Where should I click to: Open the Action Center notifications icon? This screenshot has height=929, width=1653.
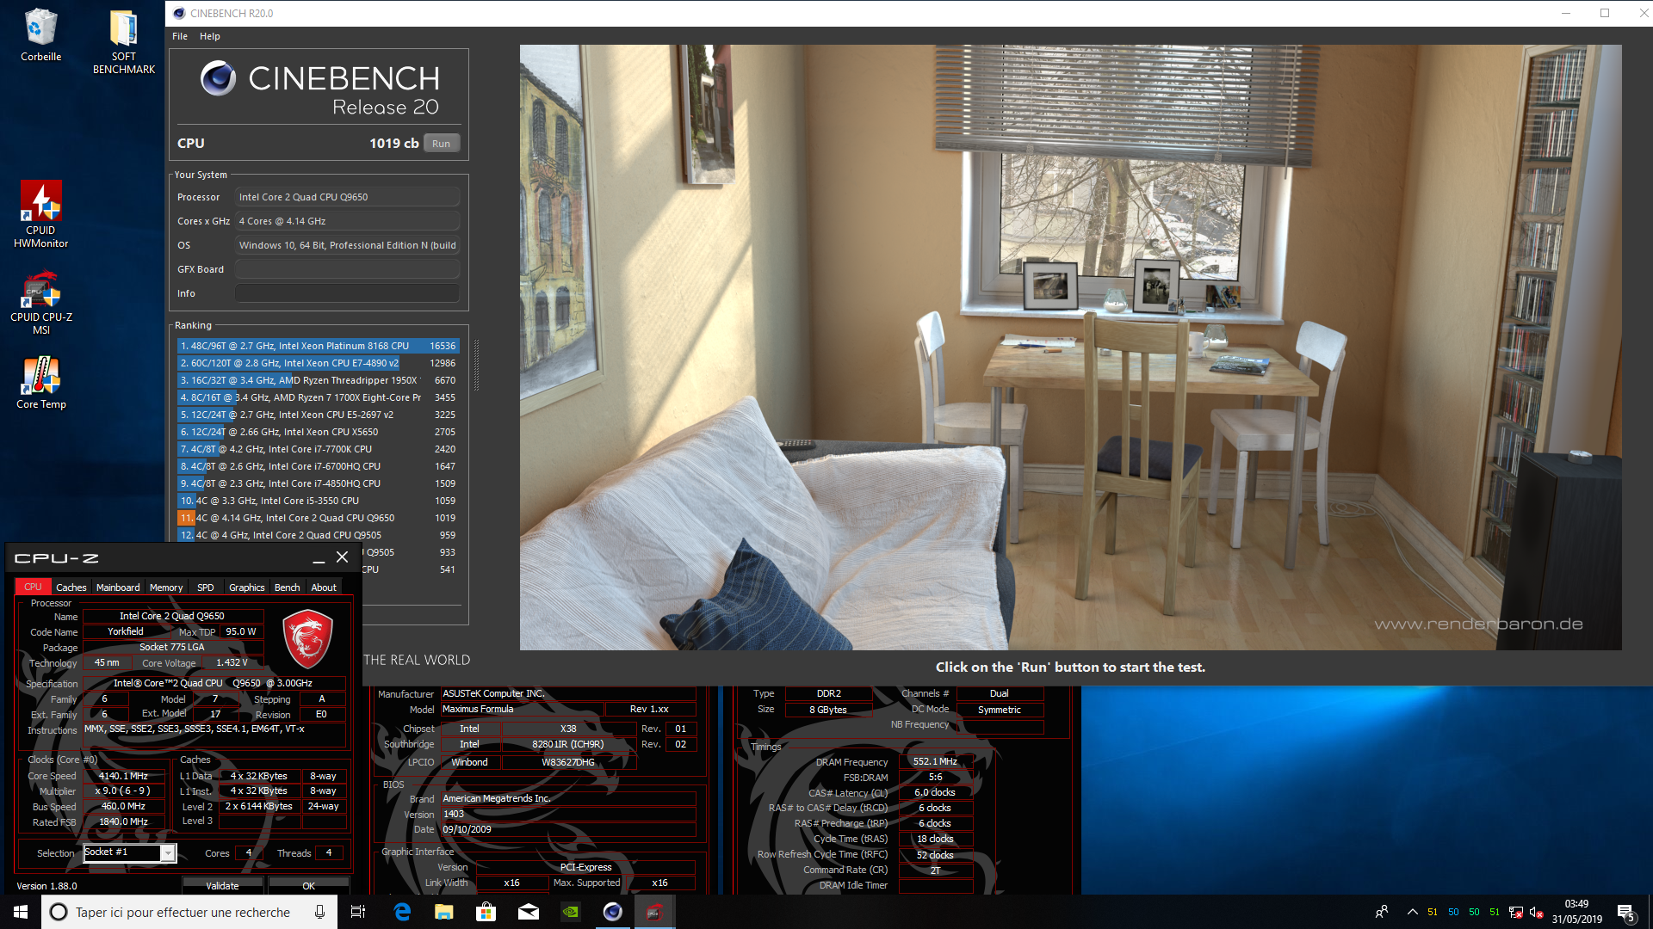tap(1626, 912)
